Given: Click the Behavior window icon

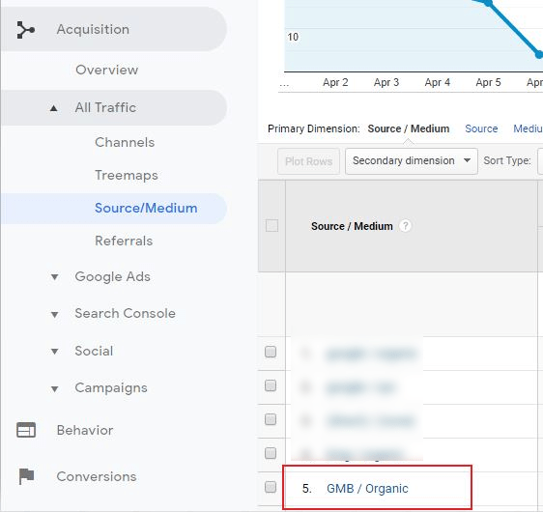Looking at the screenshot, I should pyautogui.click(x=26, y=430).
